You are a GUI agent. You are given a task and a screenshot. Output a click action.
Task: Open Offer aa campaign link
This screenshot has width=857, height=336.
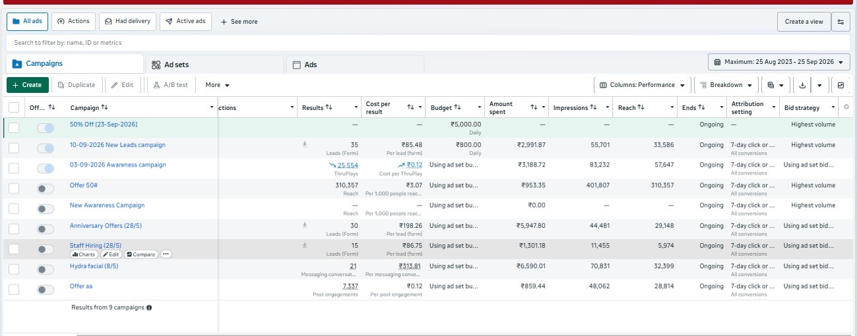pos(81,286)
